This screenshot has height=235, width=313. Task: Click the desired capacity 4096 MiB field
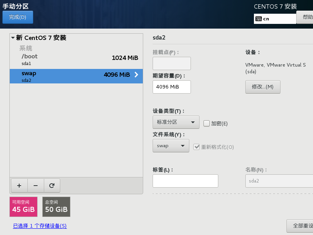click(x=171, y=87)
